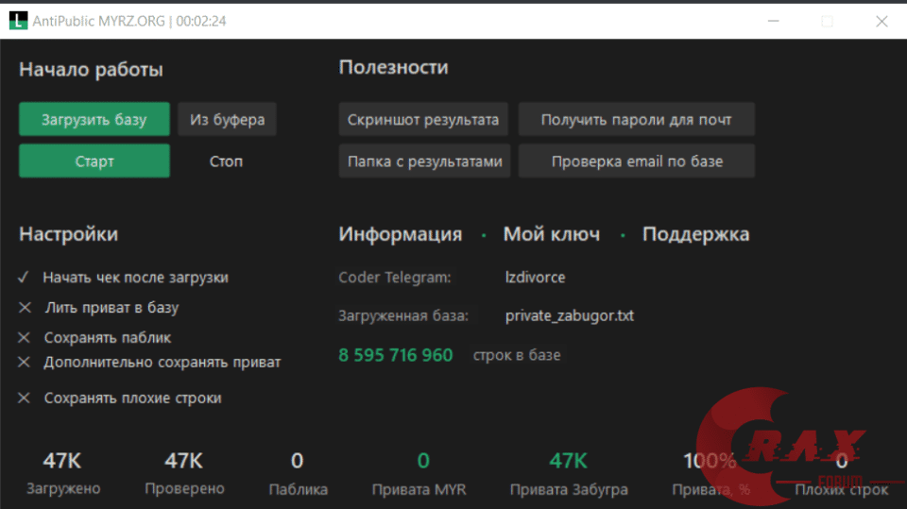Enable Лить приват в базу option
The width and height of the screenshot is (907, 509).
[98, 307]
